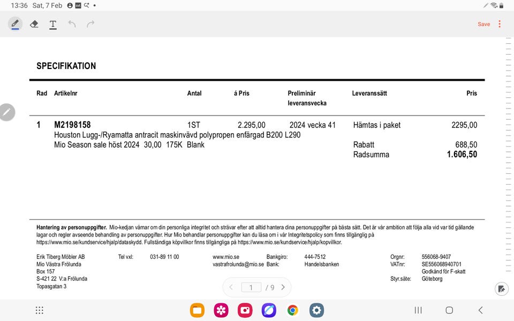
Task: Tap the Bankgiro number 444-7512
Action: [315, 257]
